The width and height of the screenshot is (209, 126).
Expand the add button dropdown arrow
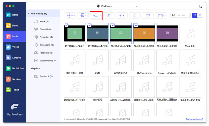(73, 16)
